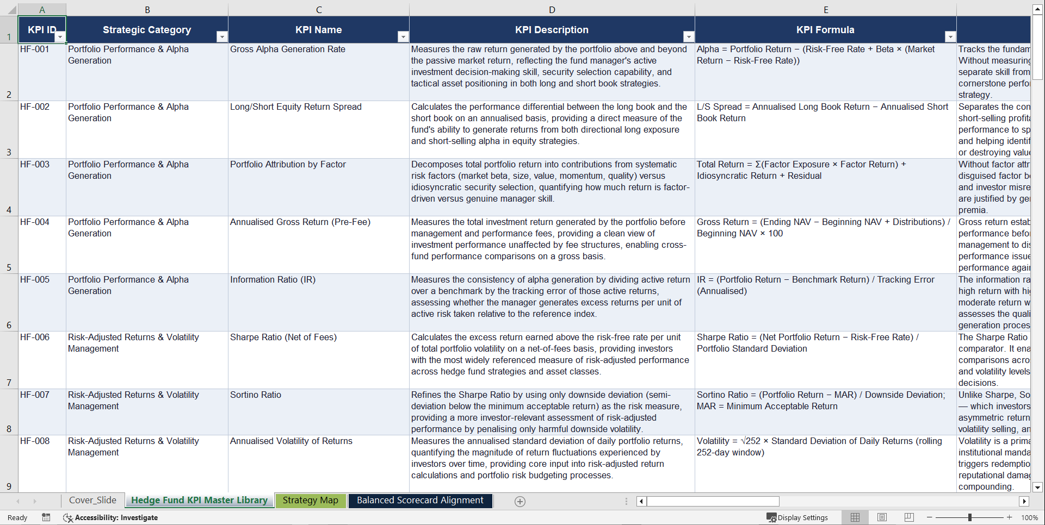
Task: Open the KPI Formula filter dropdown
Action: click(x=950, y=37)
